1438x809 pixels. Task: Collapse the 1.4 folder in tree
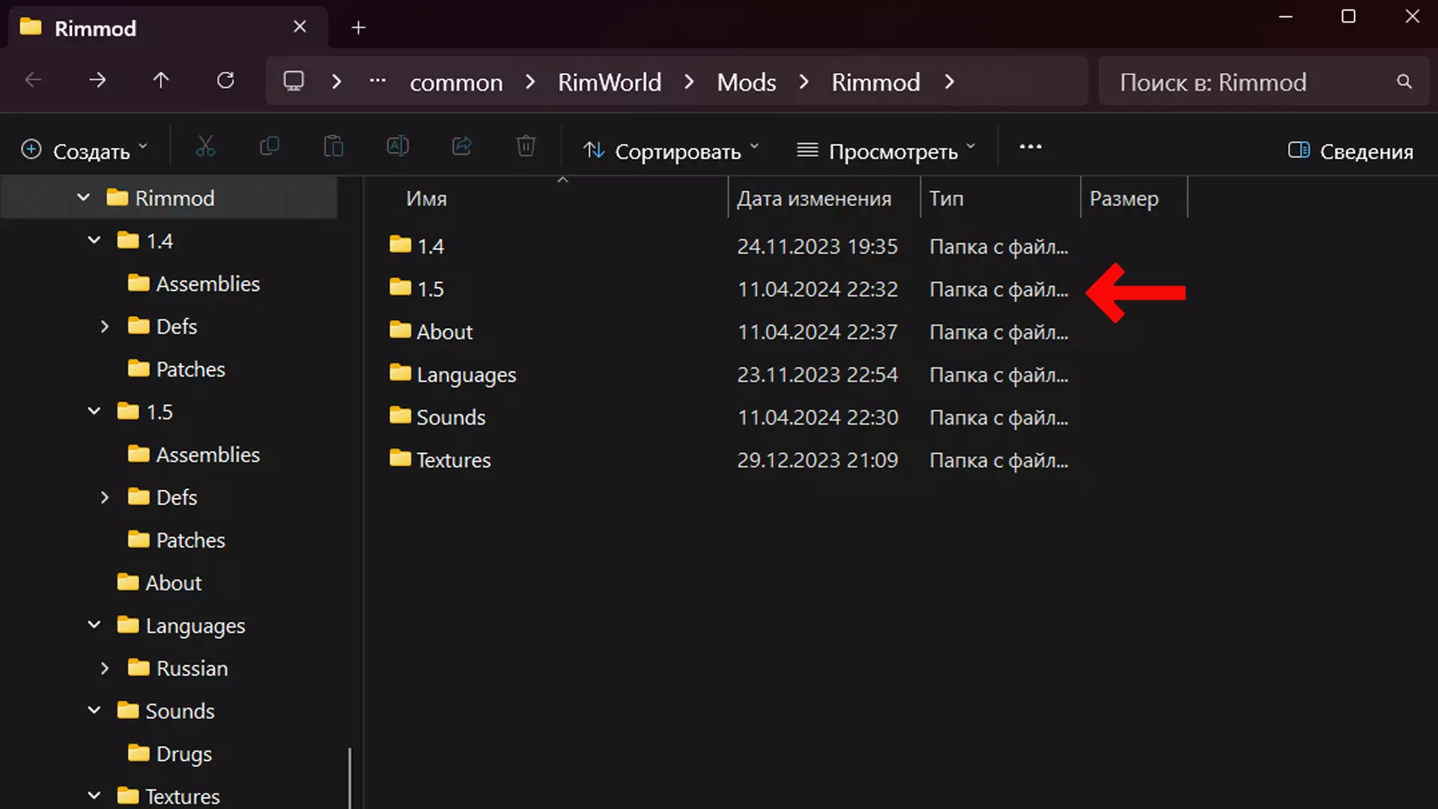[94, 240]
